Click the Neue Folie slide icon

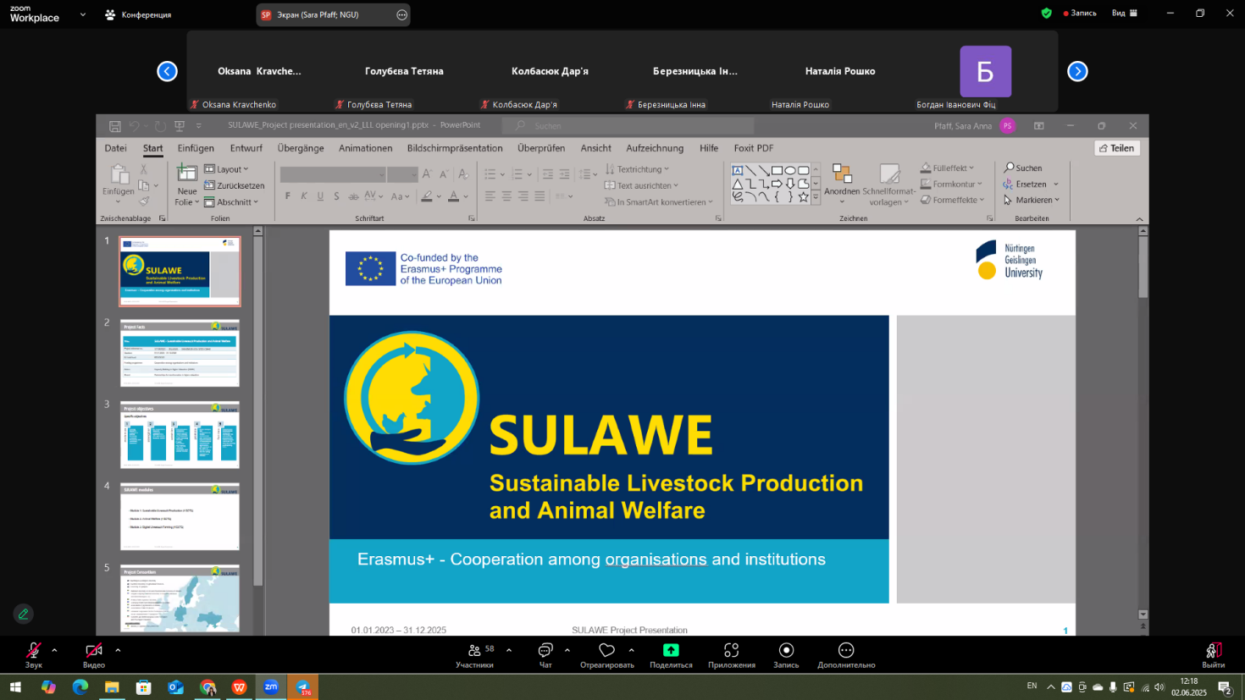pyautogui.click(x=187, y=174)
